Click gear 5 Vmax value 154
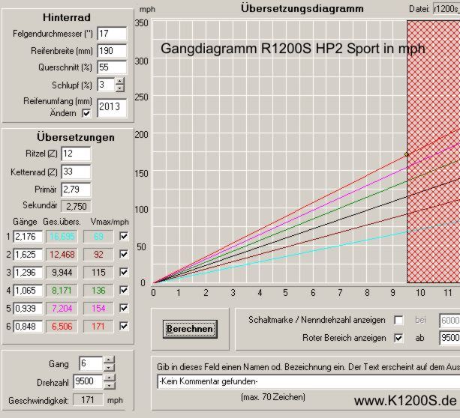The image size is (460, 418). (98, 308)
